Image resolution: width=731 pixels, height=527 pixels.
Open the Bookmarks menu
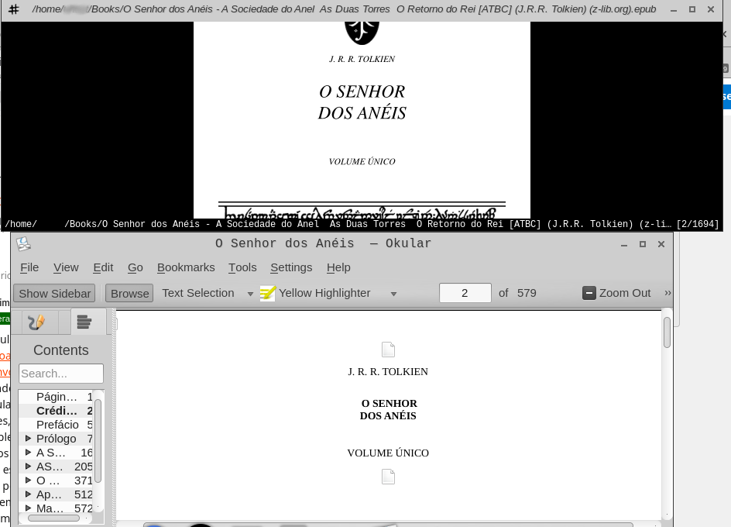click(x=186, y=267)
